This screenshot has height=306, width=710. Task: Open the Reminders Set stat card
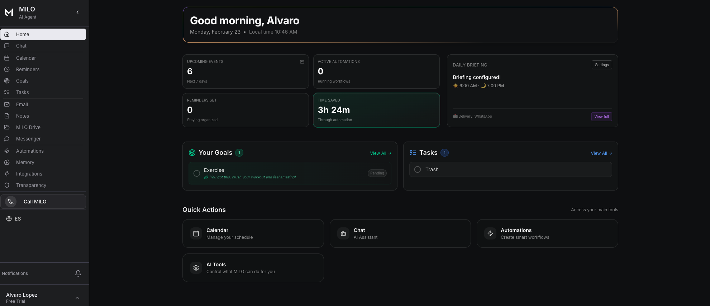click(x=246, y=110)
